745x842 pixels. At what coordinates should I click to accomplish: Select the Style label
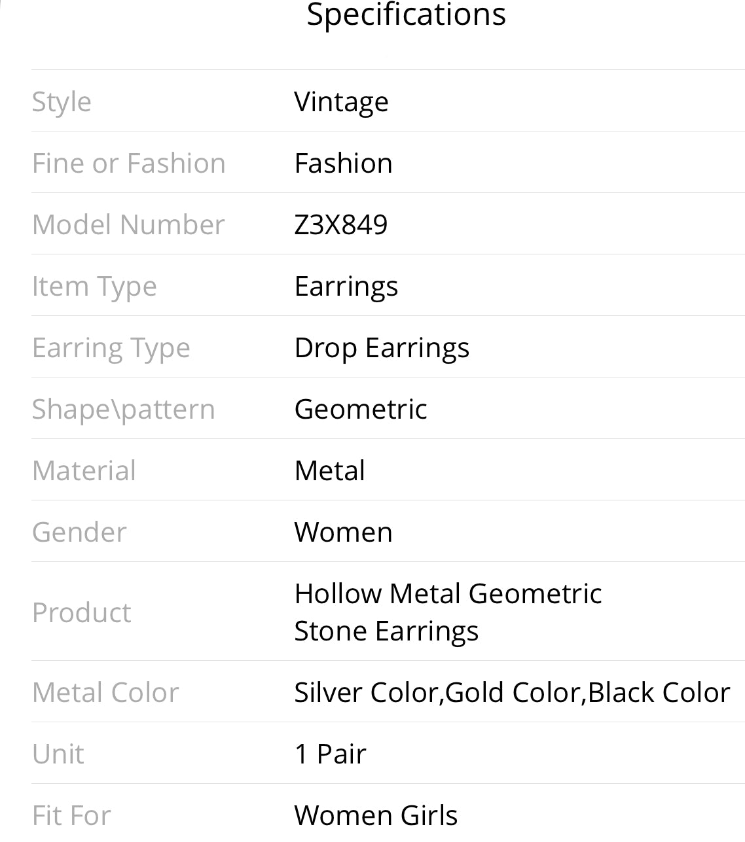pyautogui.click(x=62, y=102)
